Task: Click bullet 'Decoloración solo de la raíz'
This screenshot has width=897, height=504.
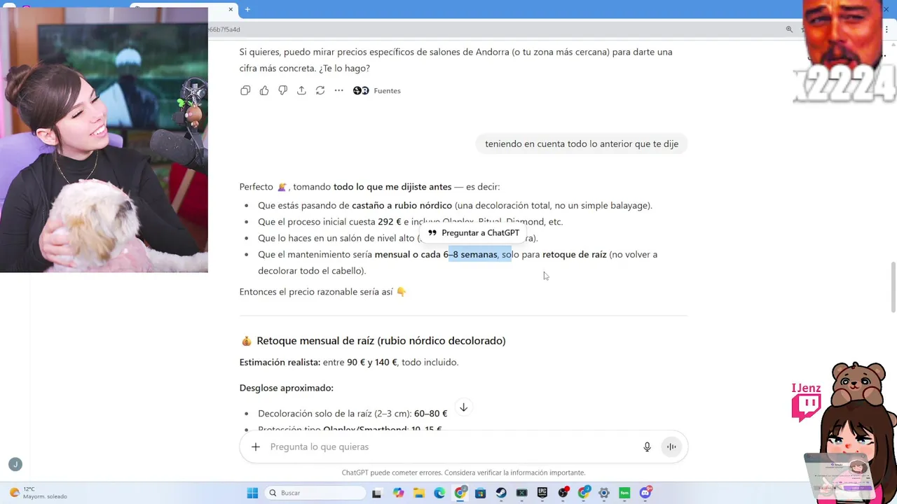Action: pyautogui.click(x=352, y=414)
